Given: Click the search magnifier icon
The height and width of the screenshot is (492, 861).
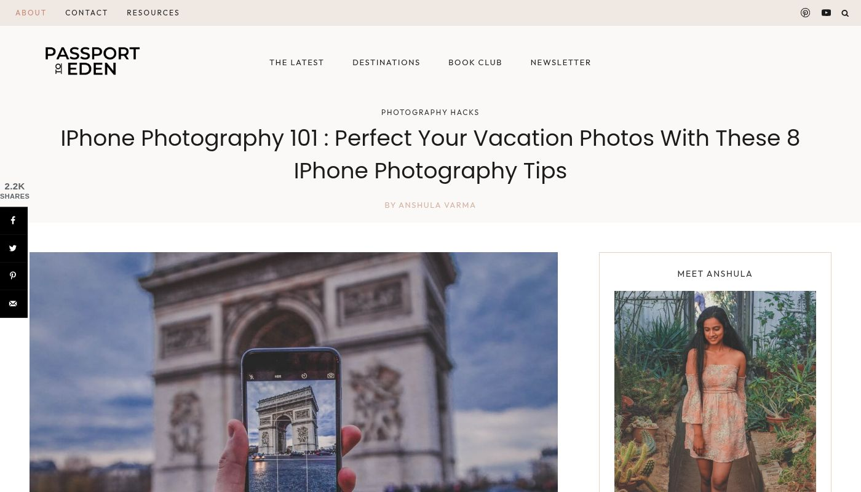Looking at the screenshot, I should 845,13.
